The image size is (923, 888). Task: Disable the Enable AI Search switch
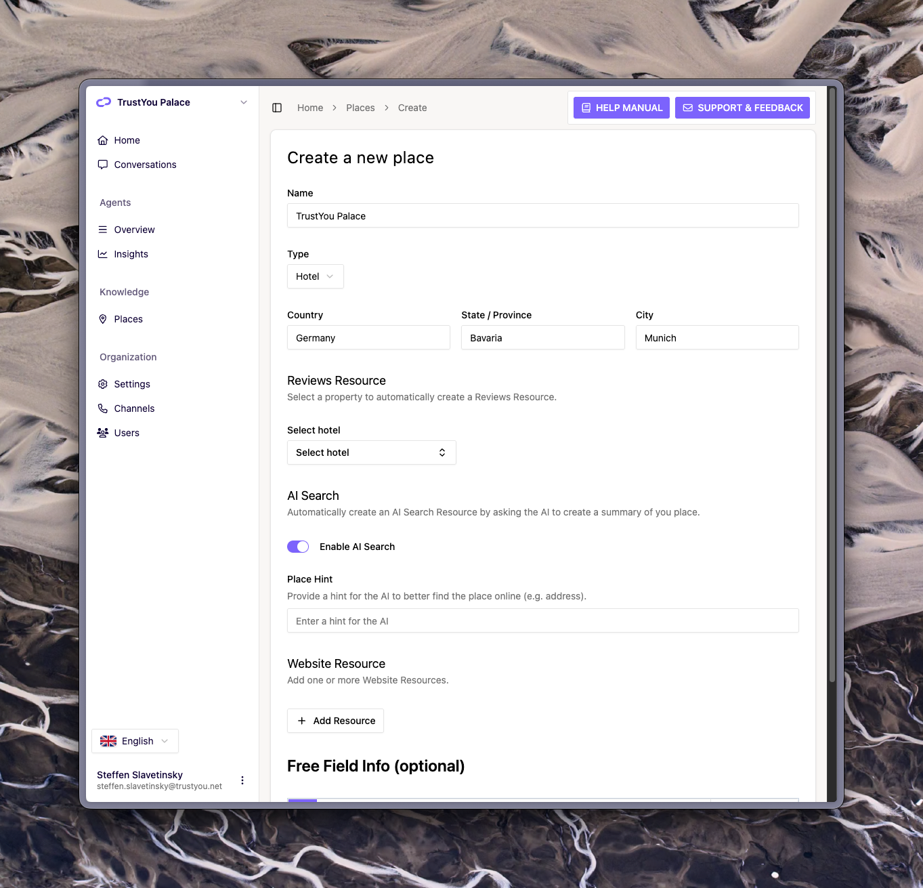pyautogui.click(x=298, y=547)
